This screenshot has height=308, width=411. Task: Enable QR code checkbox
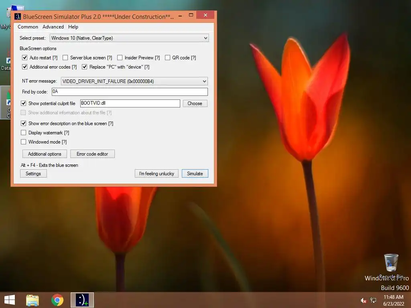coord(167,58)
